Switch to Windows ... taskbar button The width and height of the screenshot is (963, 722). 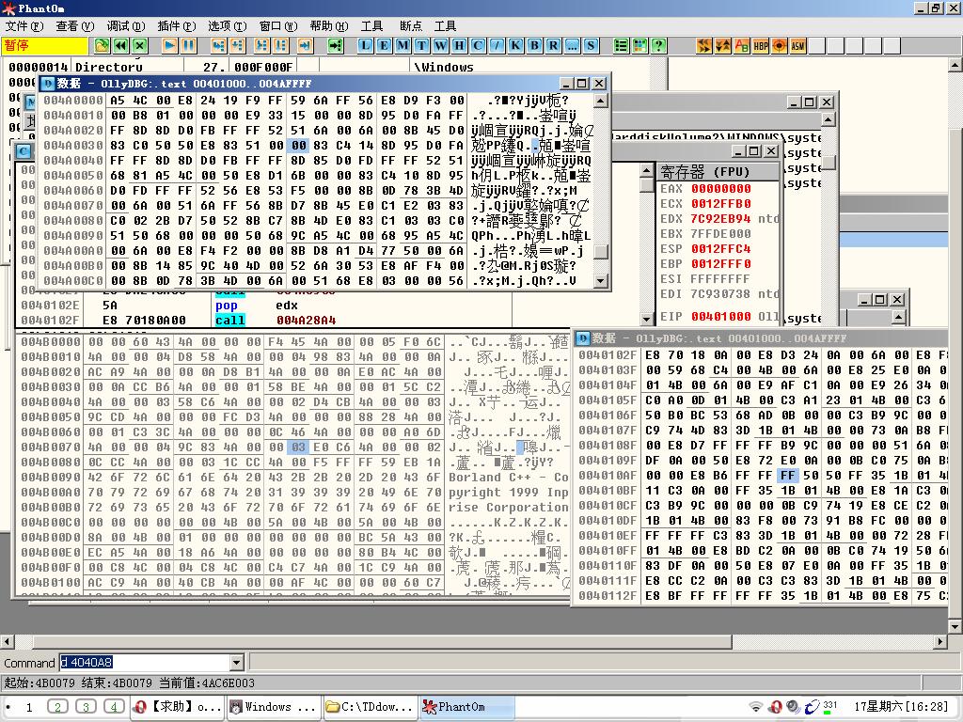coord(274,707)
